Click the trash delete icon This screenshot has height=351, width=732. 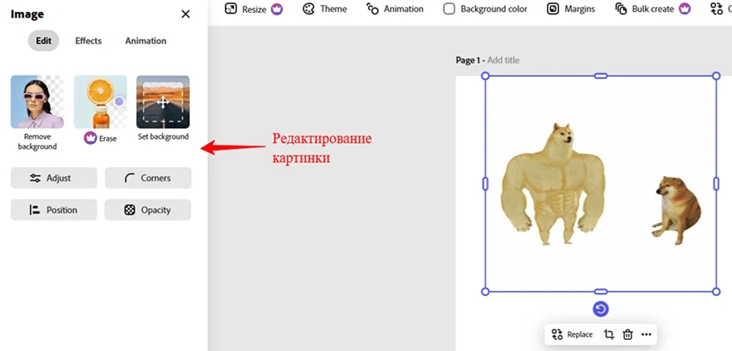628,334
